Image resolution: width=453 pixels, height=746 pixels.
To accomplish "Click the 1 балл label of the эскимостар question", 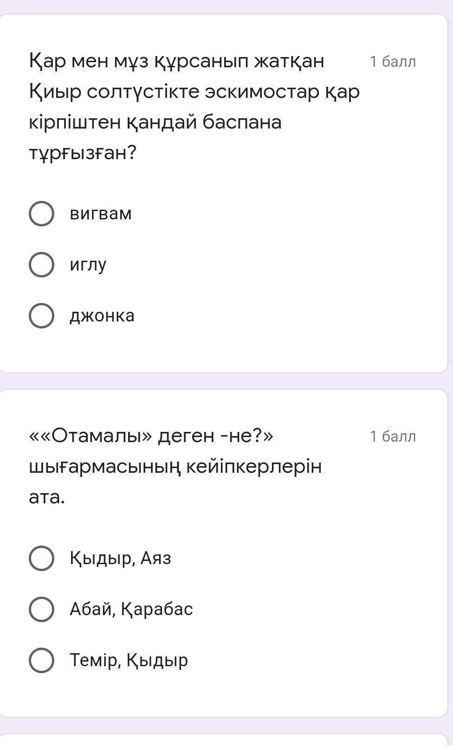I will [x=393, y=62].
